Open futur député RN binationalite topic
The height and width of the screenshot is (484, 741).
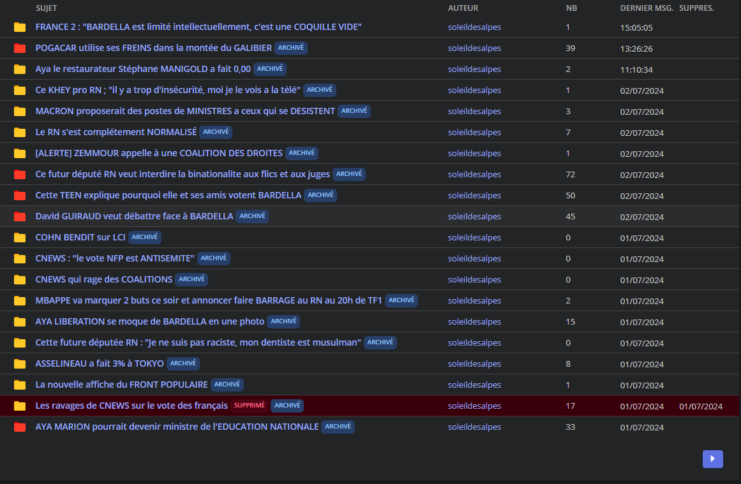(x=183, y=174)
